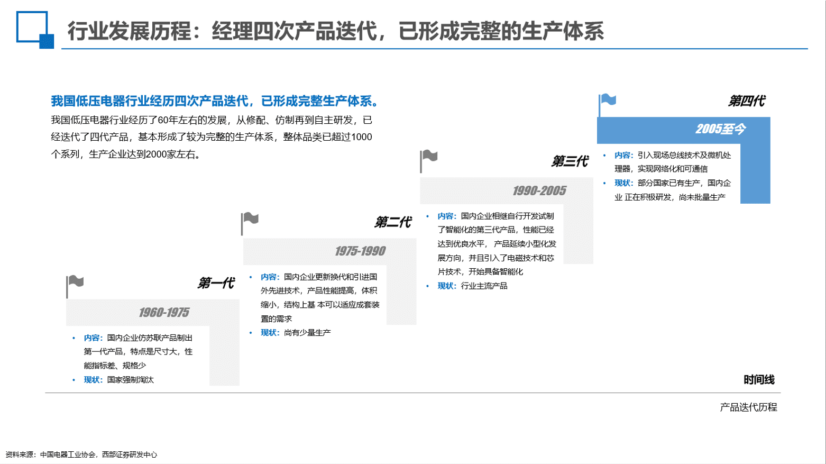Click the 第三代 heading label
The image size is (826, 464).
pos(569,161)
